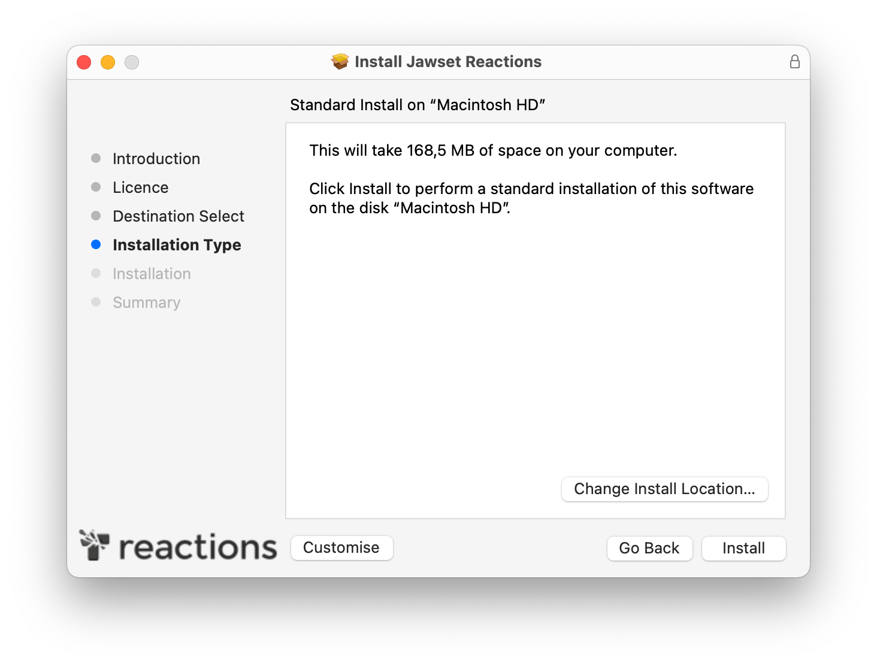The width and height of the screenshot is (877, 666).
Task: Click the lock icon in title bar
Action: pyautogui.click(x=794, y=62)
